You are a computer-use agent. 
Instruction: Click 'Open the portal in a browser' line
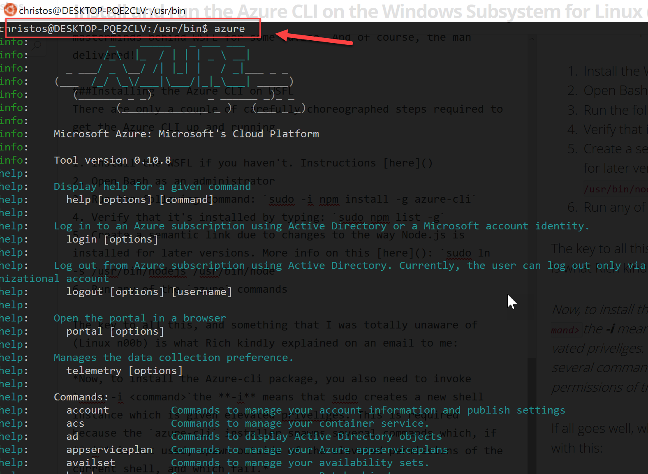point(140,318)
